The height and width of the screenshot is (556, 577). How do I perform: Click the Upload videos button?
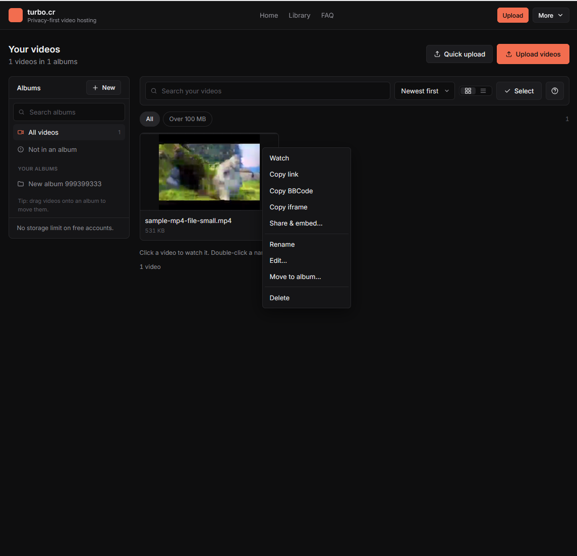(533, 54)
